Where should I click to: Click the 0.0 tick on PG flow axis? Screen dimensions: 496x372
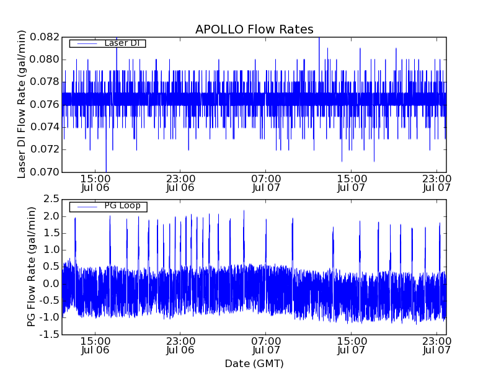pyautogui.click(x=51, y=284)
